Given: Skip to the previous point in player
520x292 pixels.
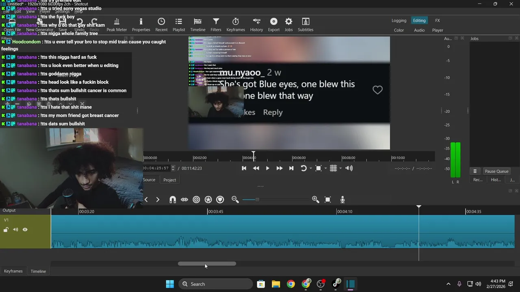Looking at the screenshot, I should click(244, 168).
